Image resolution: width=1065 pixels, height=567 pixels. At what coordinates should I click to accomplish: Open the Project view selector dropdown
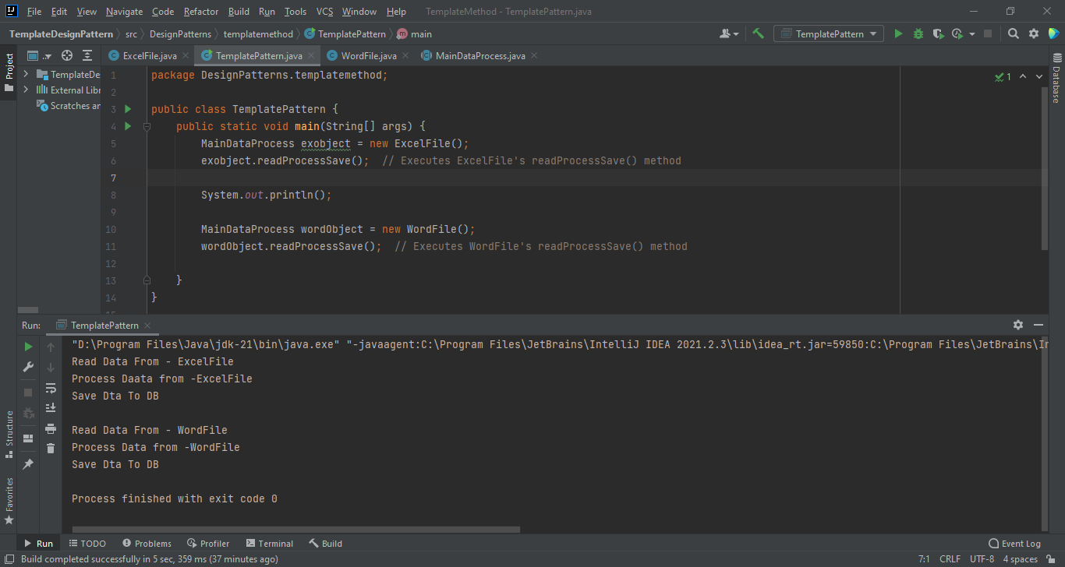click(x=39, y=55)
